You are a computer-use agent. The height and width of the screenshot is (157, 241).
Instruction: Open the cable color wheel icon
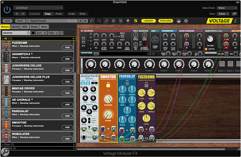[x=128, y=21]
